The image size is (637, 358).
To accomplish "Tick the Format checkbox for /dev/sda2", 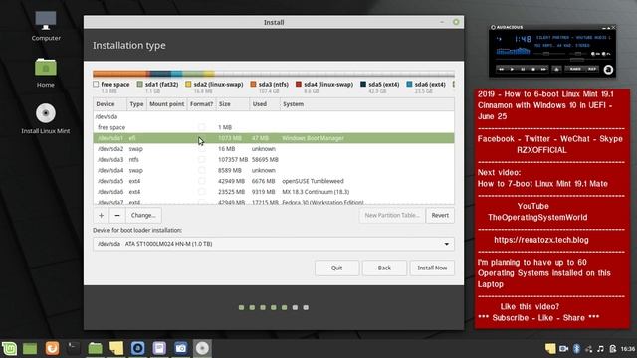I will point(201,149).
